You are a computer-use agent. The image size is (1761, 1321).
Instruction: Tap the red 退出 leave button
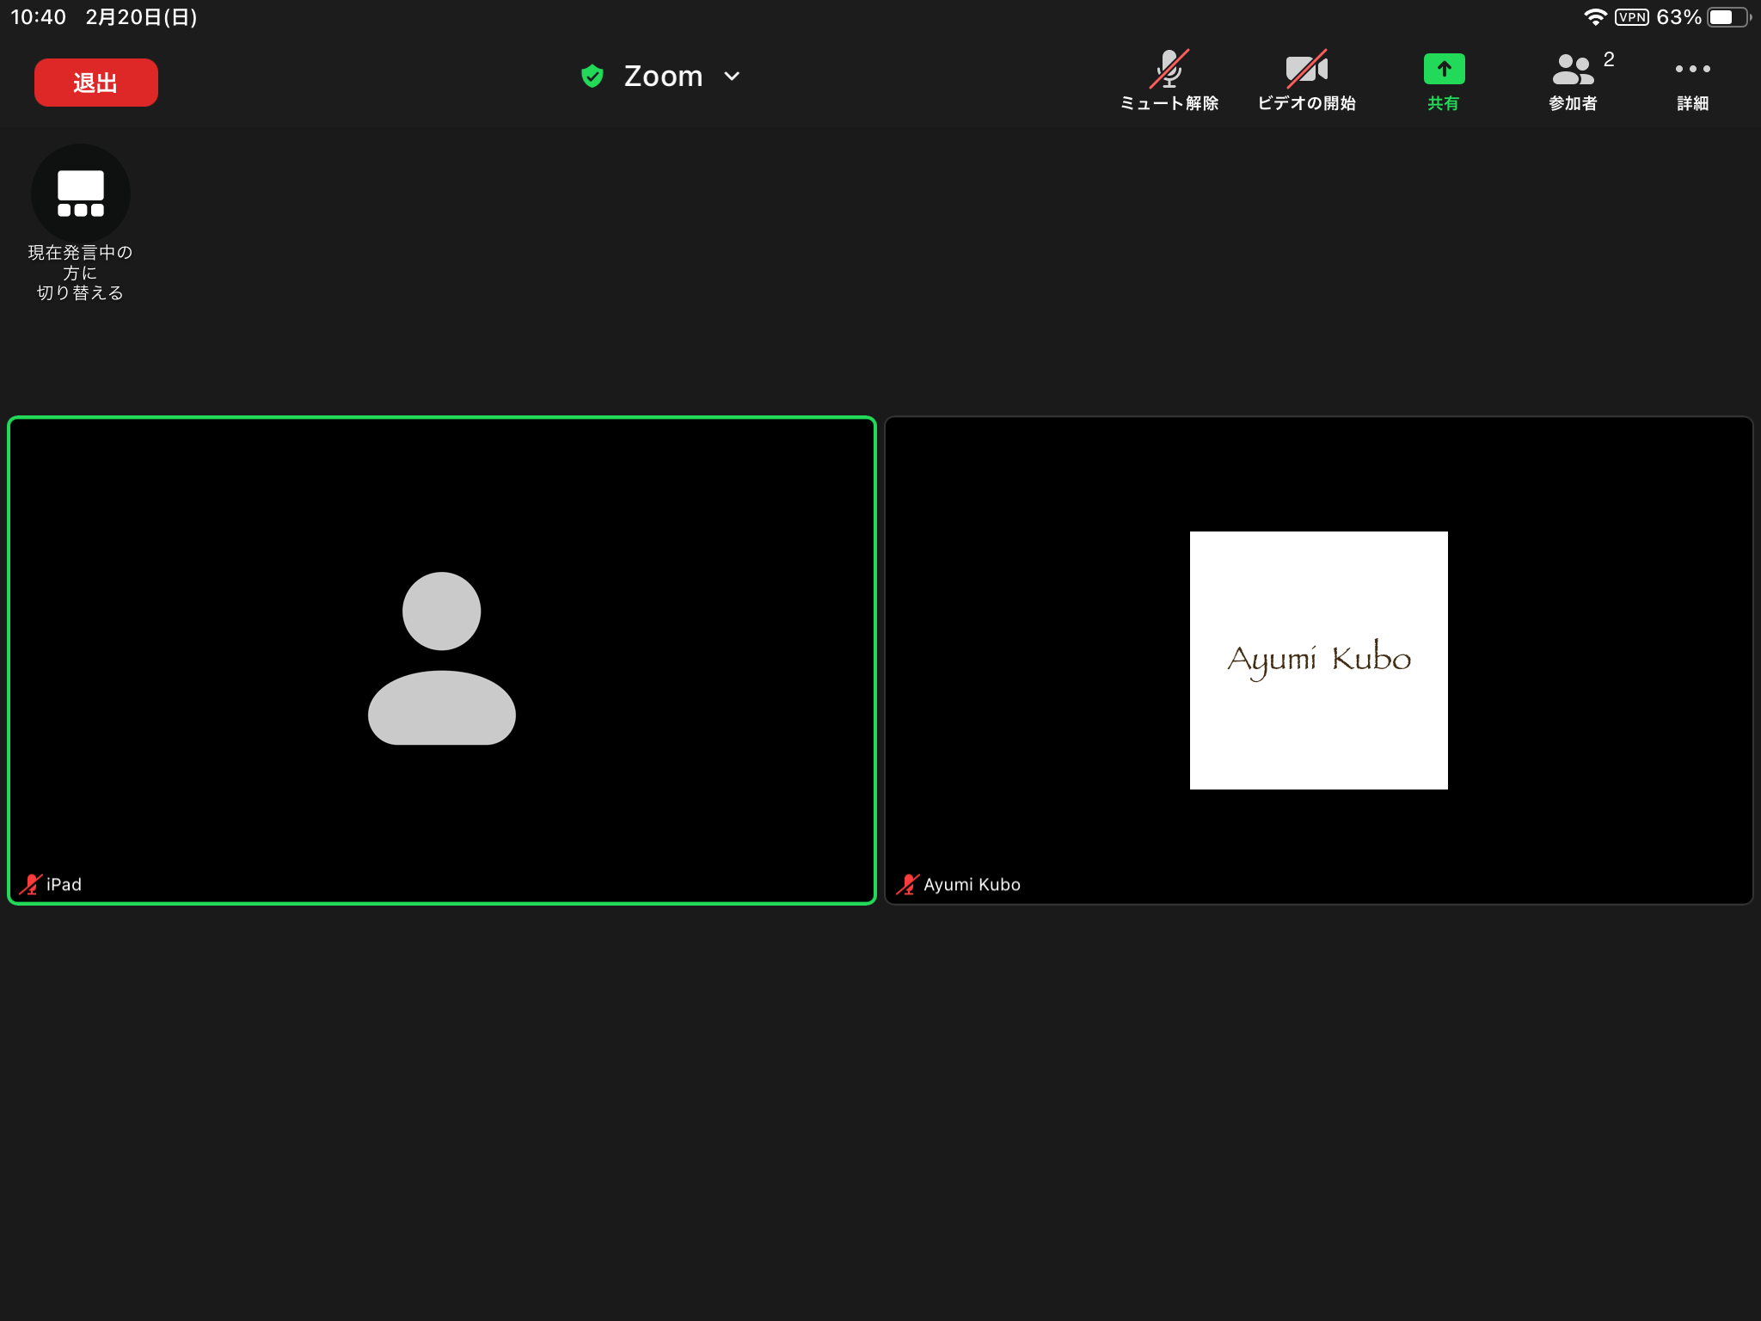96,83
